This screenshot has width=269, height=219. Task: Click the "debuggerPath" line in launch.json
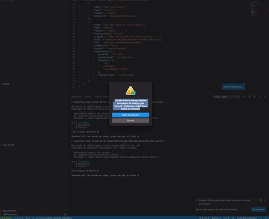[x=116, y=75]
